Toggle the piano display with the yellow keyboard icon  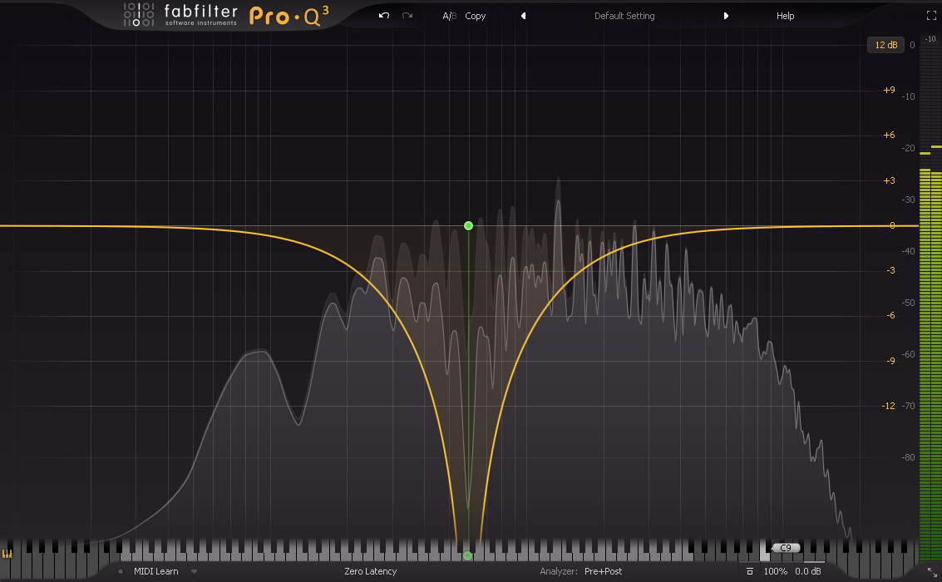coord(7,554)
